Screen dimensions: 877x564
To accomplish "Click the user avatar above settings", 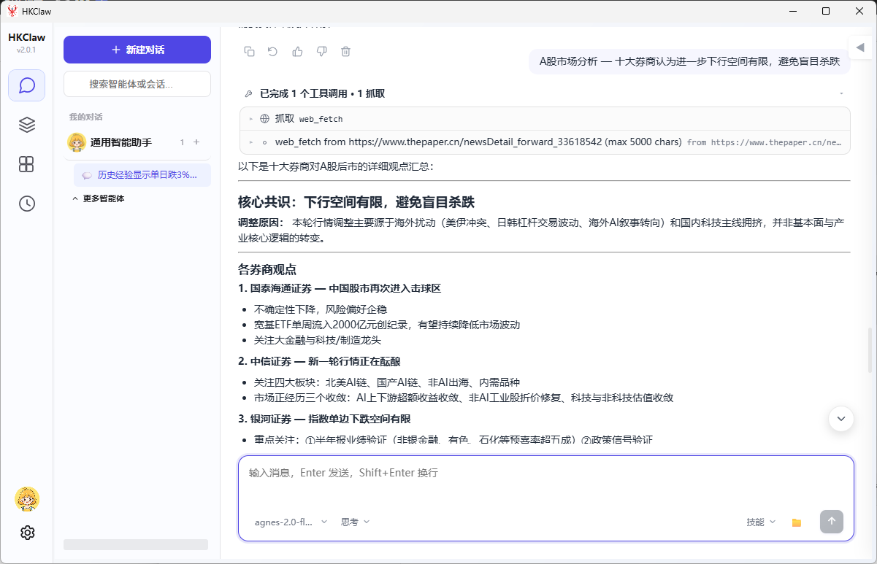I will 27,499.
